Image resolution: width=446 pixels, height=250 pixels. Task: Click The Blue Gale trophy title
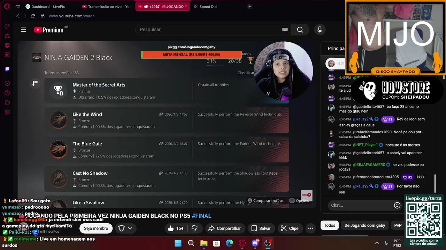pyautogui.click(x=87, y=144)
